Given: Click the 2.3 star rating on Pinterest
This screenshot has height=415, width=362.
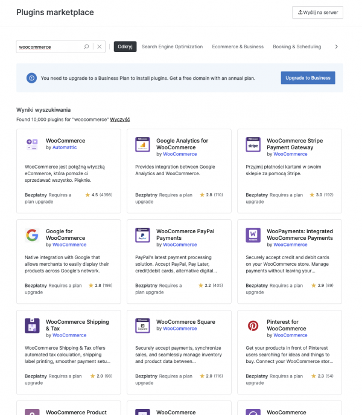Looking at the screenshot, I should (x=322, y=376).
